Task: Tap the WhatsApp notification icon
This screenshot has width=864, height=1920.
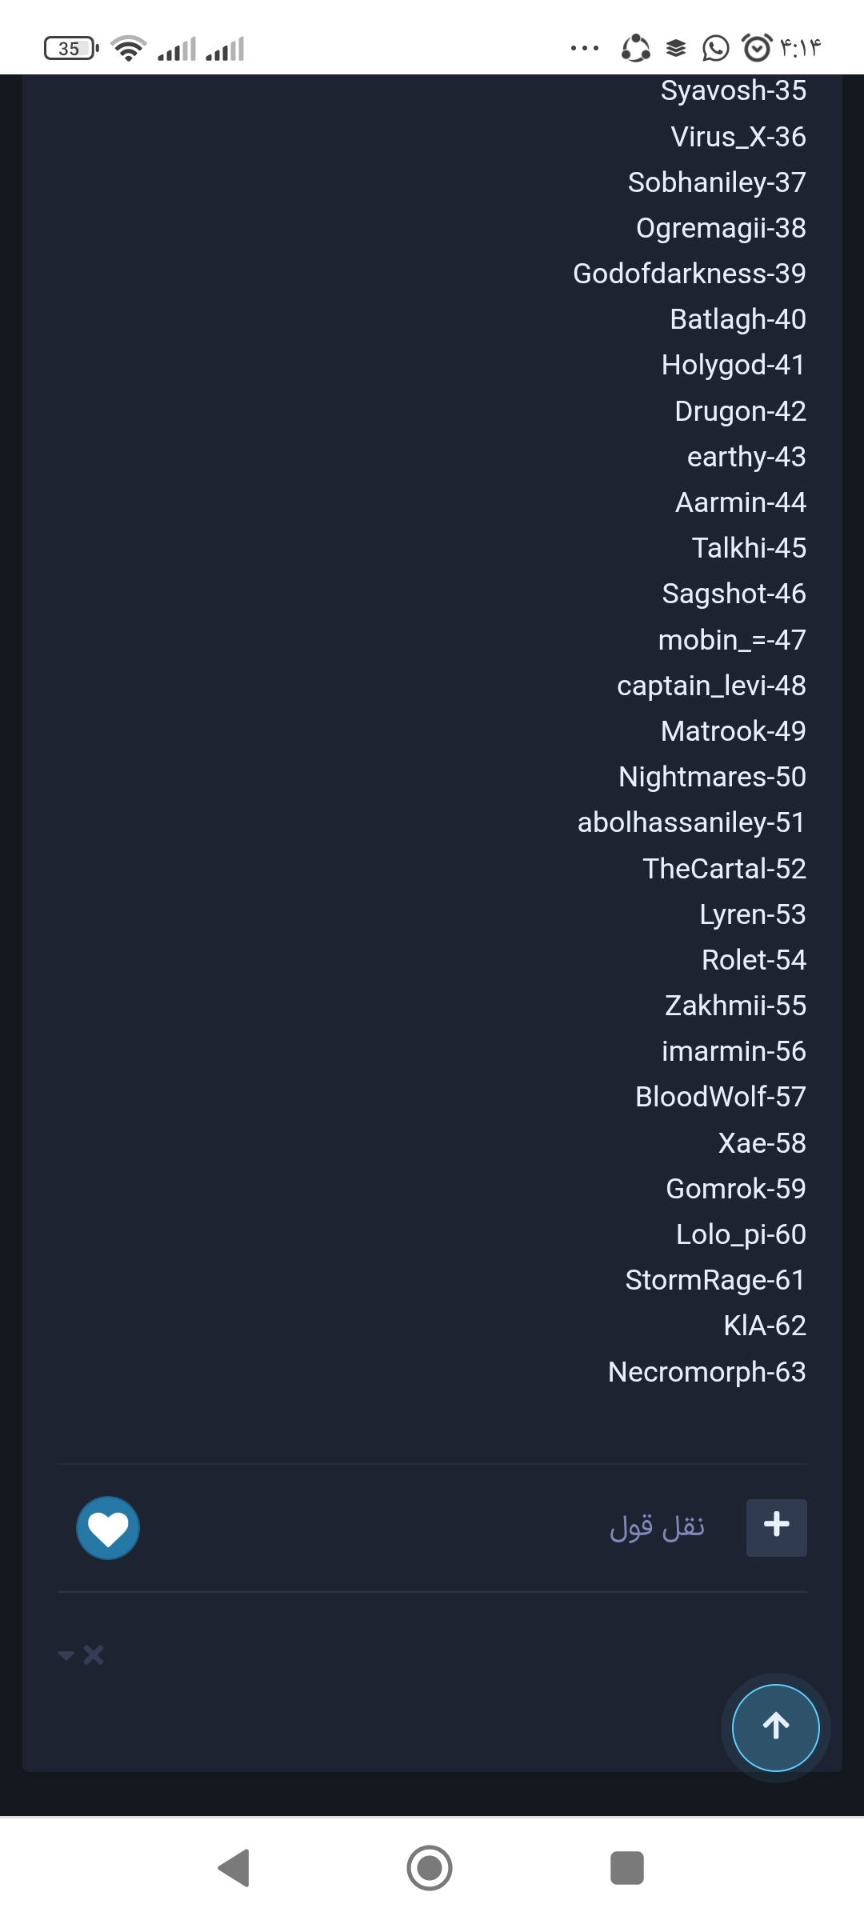Action: click(x=716, y=49)
